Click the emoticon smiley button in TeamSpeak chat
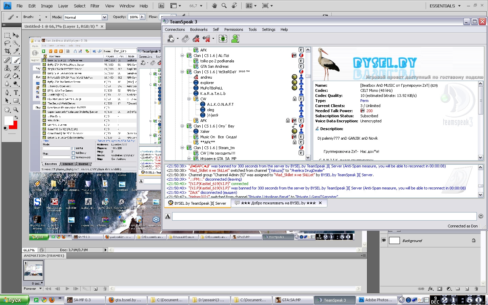 tap(481, 216)
